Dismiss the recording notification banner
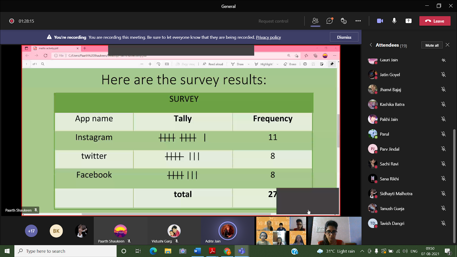This screenshot has height=257, width=457. 344,37
